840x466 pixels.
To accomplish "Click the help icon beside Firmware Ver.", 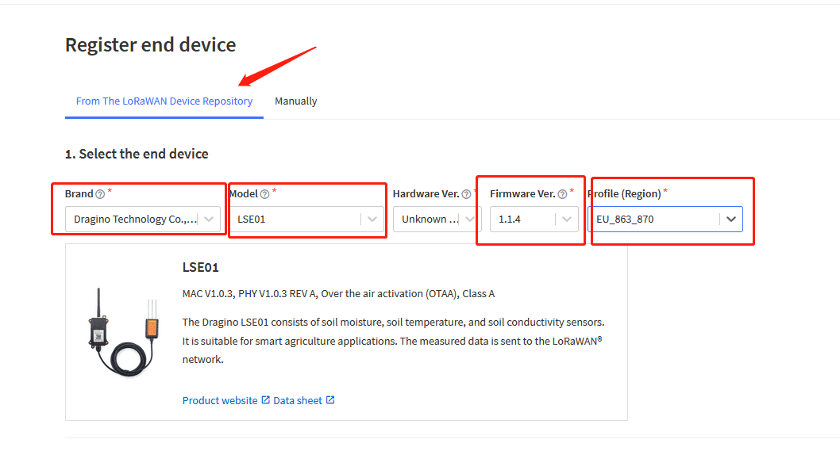I will coord(562,194).
